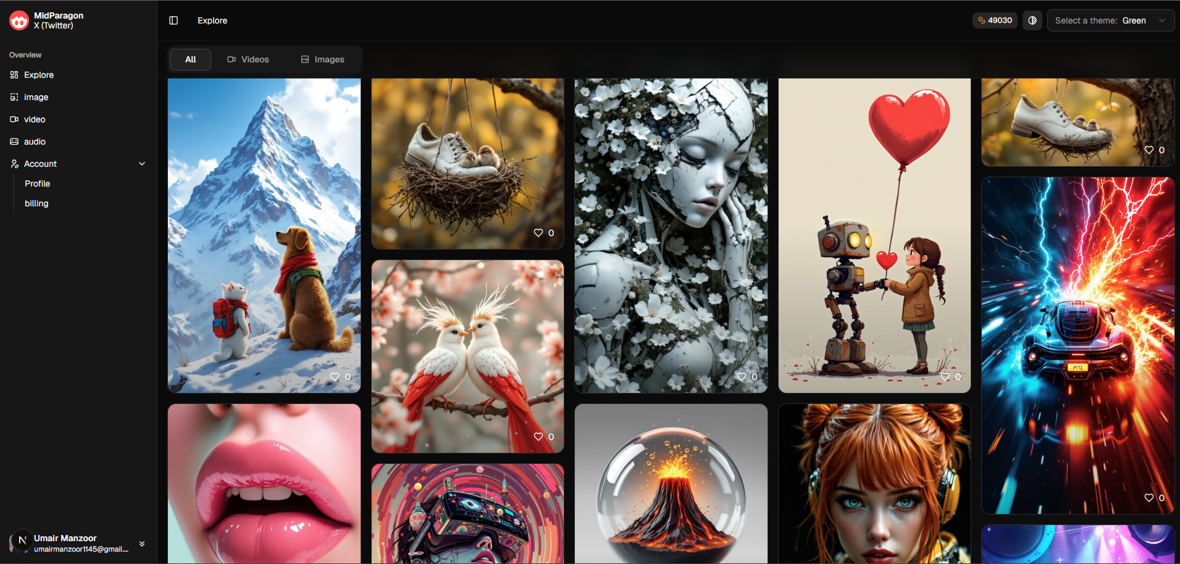
Task: Expand the user account chevron near Umair Manzoor
Action: click(141, 544)
